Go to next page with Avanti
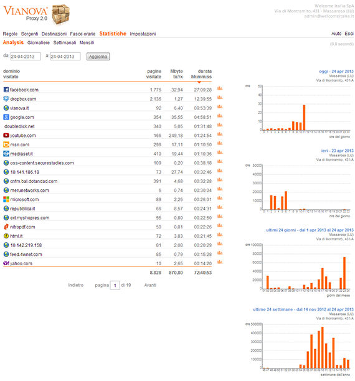This screenshot has width=355, height=381. [150, 285]
